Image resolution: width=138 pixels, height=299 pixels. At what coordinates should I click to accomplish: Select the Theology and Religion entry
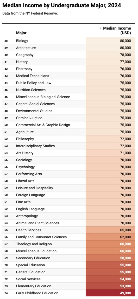[34, 244]
